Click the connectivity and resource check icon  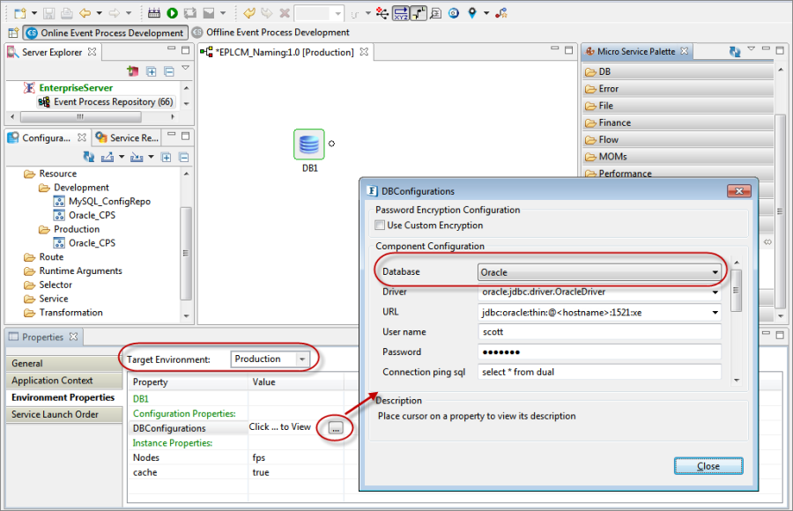coord(153,13)
